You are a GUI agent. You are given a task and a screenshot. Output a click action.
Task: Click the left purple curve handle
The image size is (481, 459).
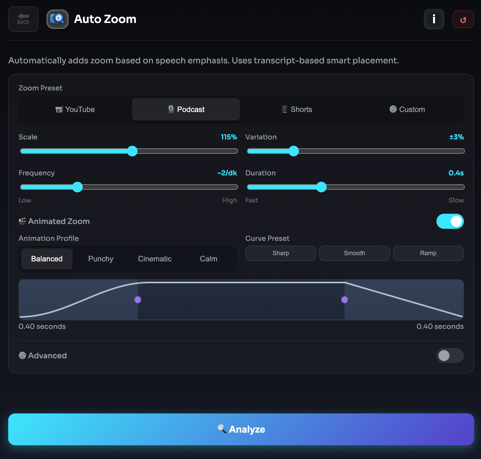(x=138, y=300)
